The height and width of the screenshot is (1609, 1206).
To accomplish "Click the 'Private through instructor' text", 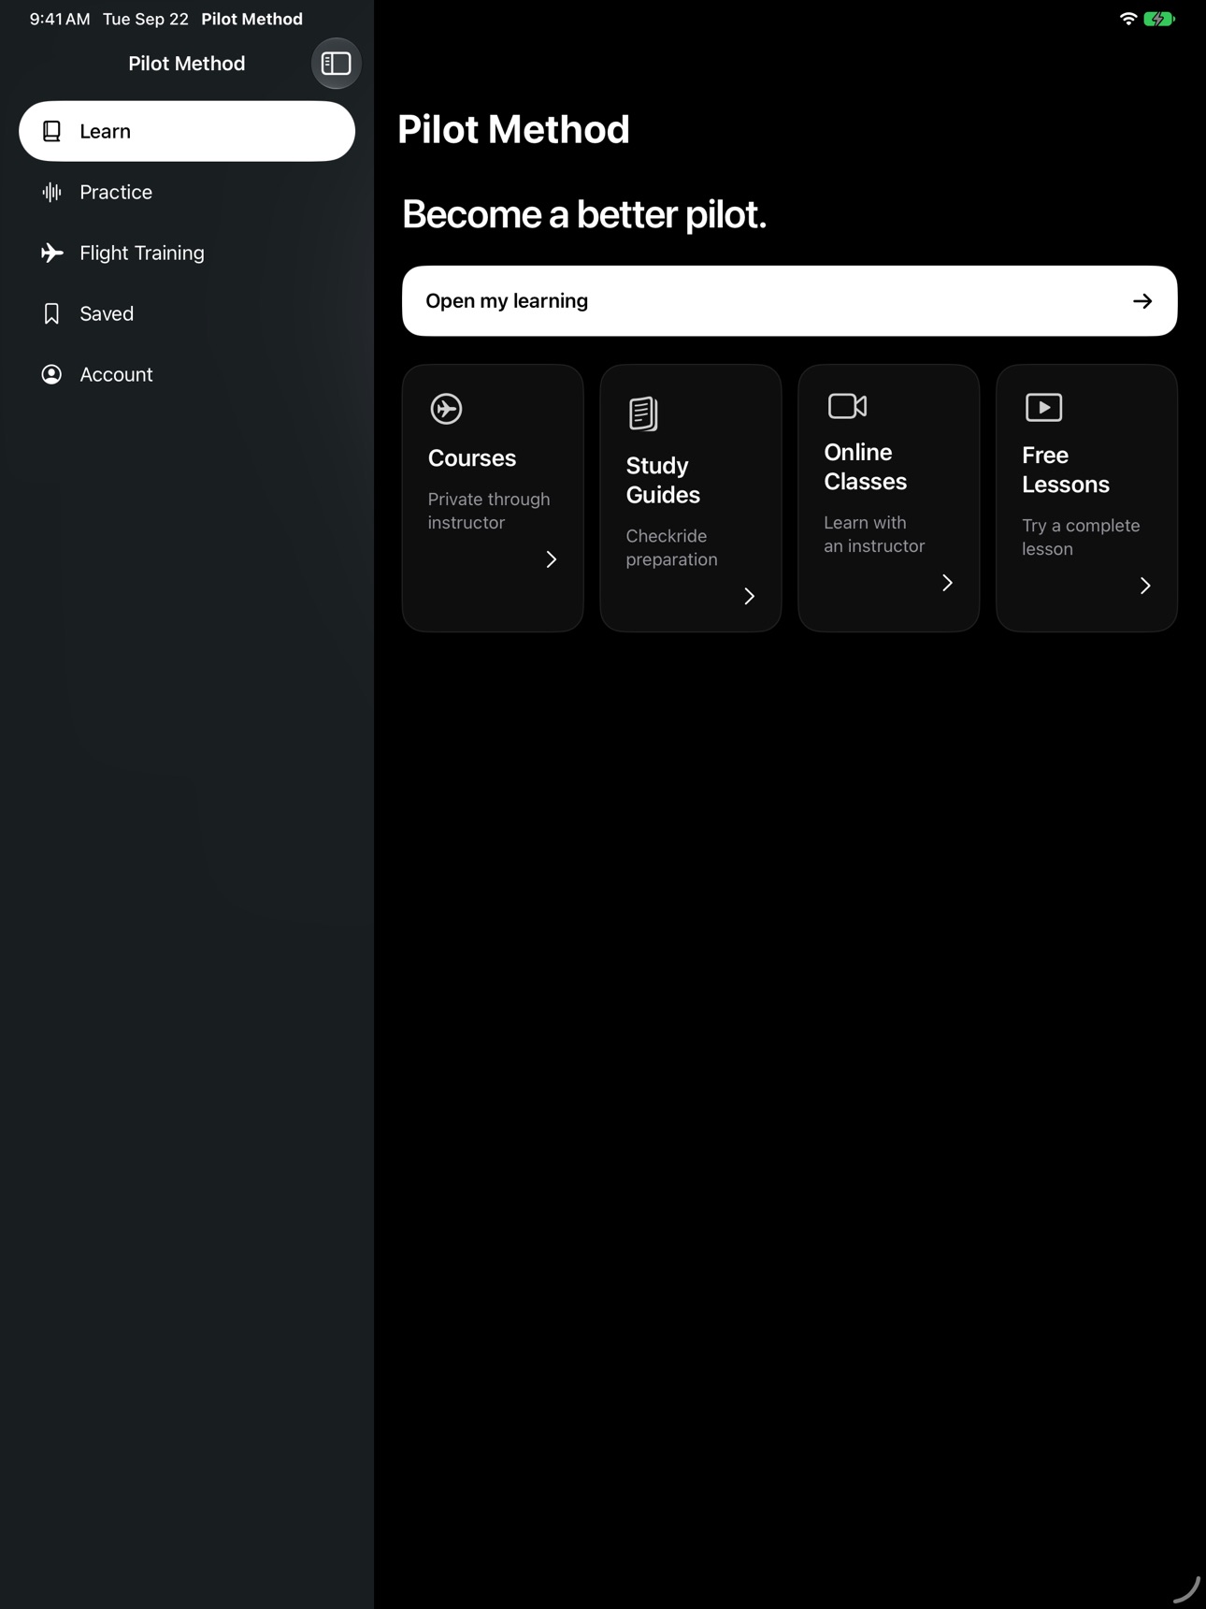I will click(489, 511).
